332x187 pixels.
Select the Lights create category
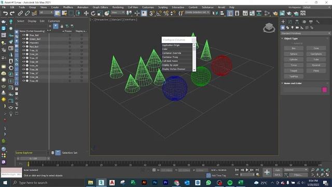(293, 28)
